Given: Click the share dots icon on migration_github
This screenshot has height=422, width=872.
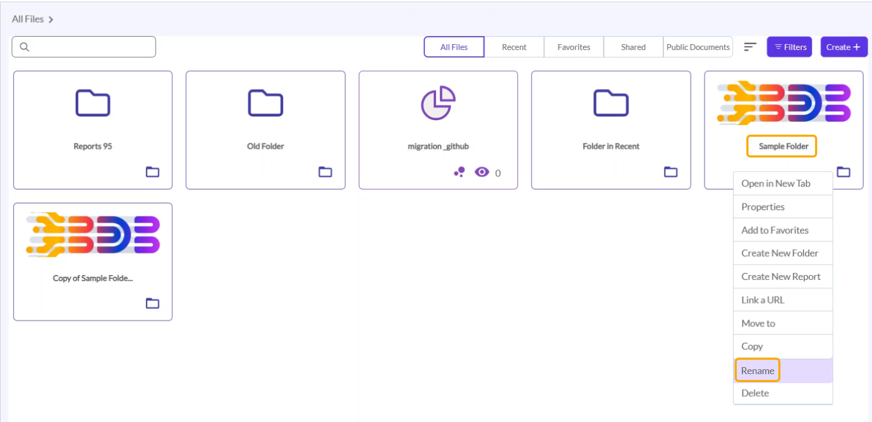Looking at the screenshot, I should [x=459, y=172].
